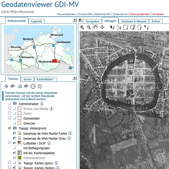The image size is (169, 169).
Task: Detach the map panel window icon
Action: (x=80, y=20)
